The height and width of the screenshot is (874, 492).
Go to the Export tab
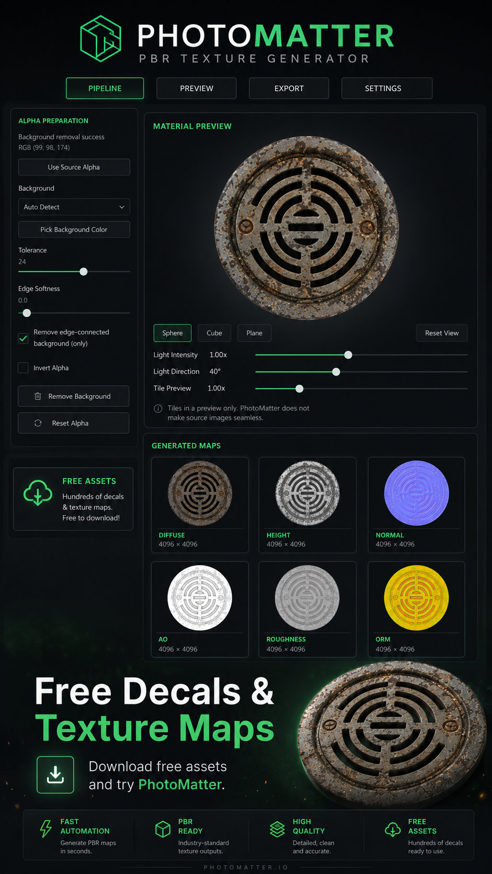289,88
